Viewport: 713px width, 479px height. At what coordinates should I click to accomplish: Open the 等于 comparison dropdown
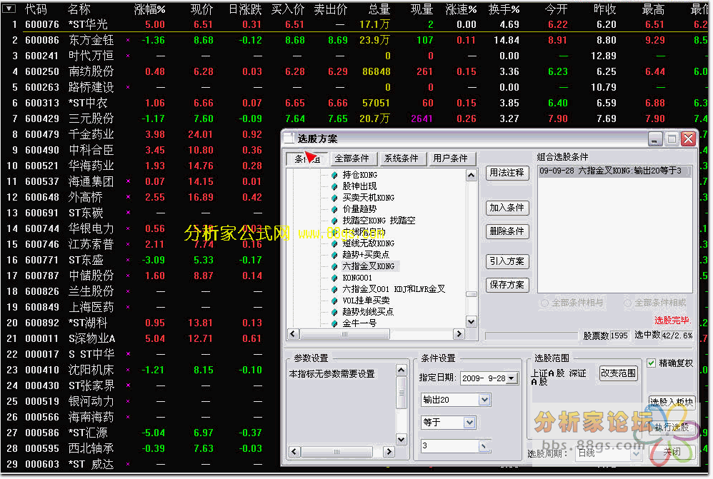pos(469,423)
